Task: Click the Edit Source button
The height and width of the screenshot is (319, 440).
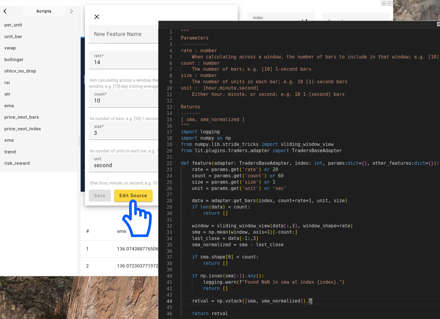Action: pos(133,196)
